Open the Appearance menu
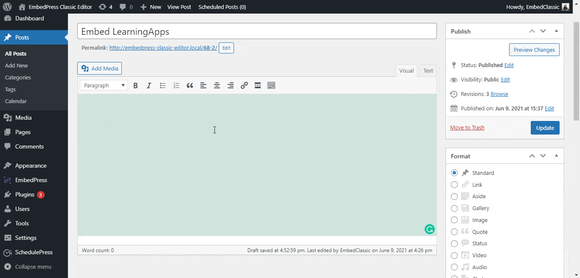The image size is (580, 278). 34,166
